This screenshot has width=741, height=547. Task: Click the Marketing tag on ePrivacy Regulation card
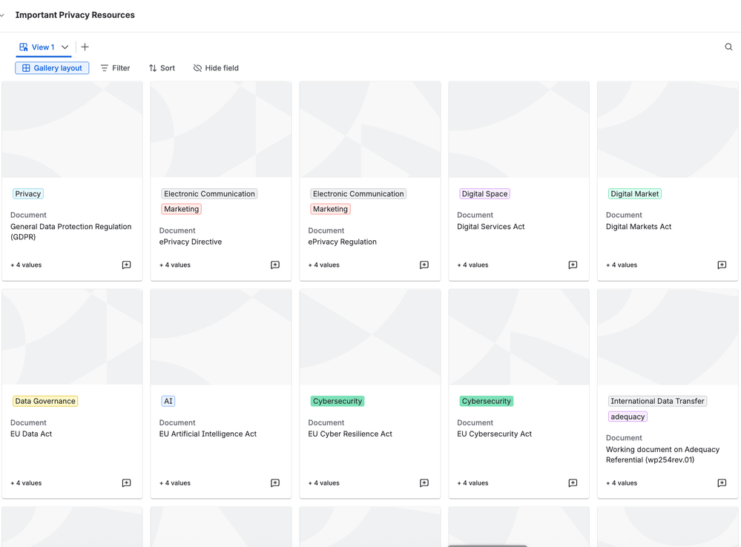coord(330,209)
